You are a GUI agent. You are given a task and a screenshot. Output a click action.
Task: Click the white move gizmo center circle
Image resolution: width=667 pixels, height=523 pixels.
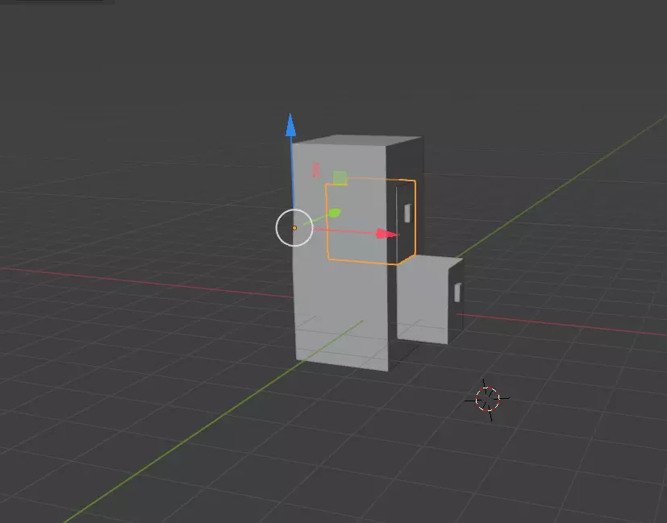pos(294,228)
